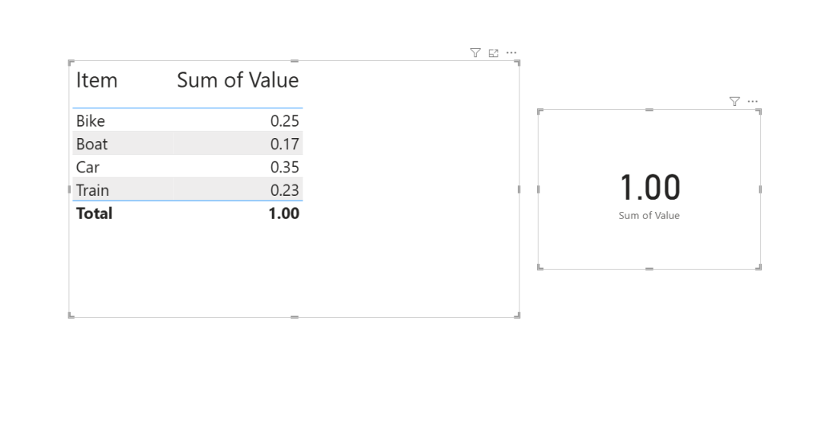Click the filter icon above the card visual

[x=735, y=101]
